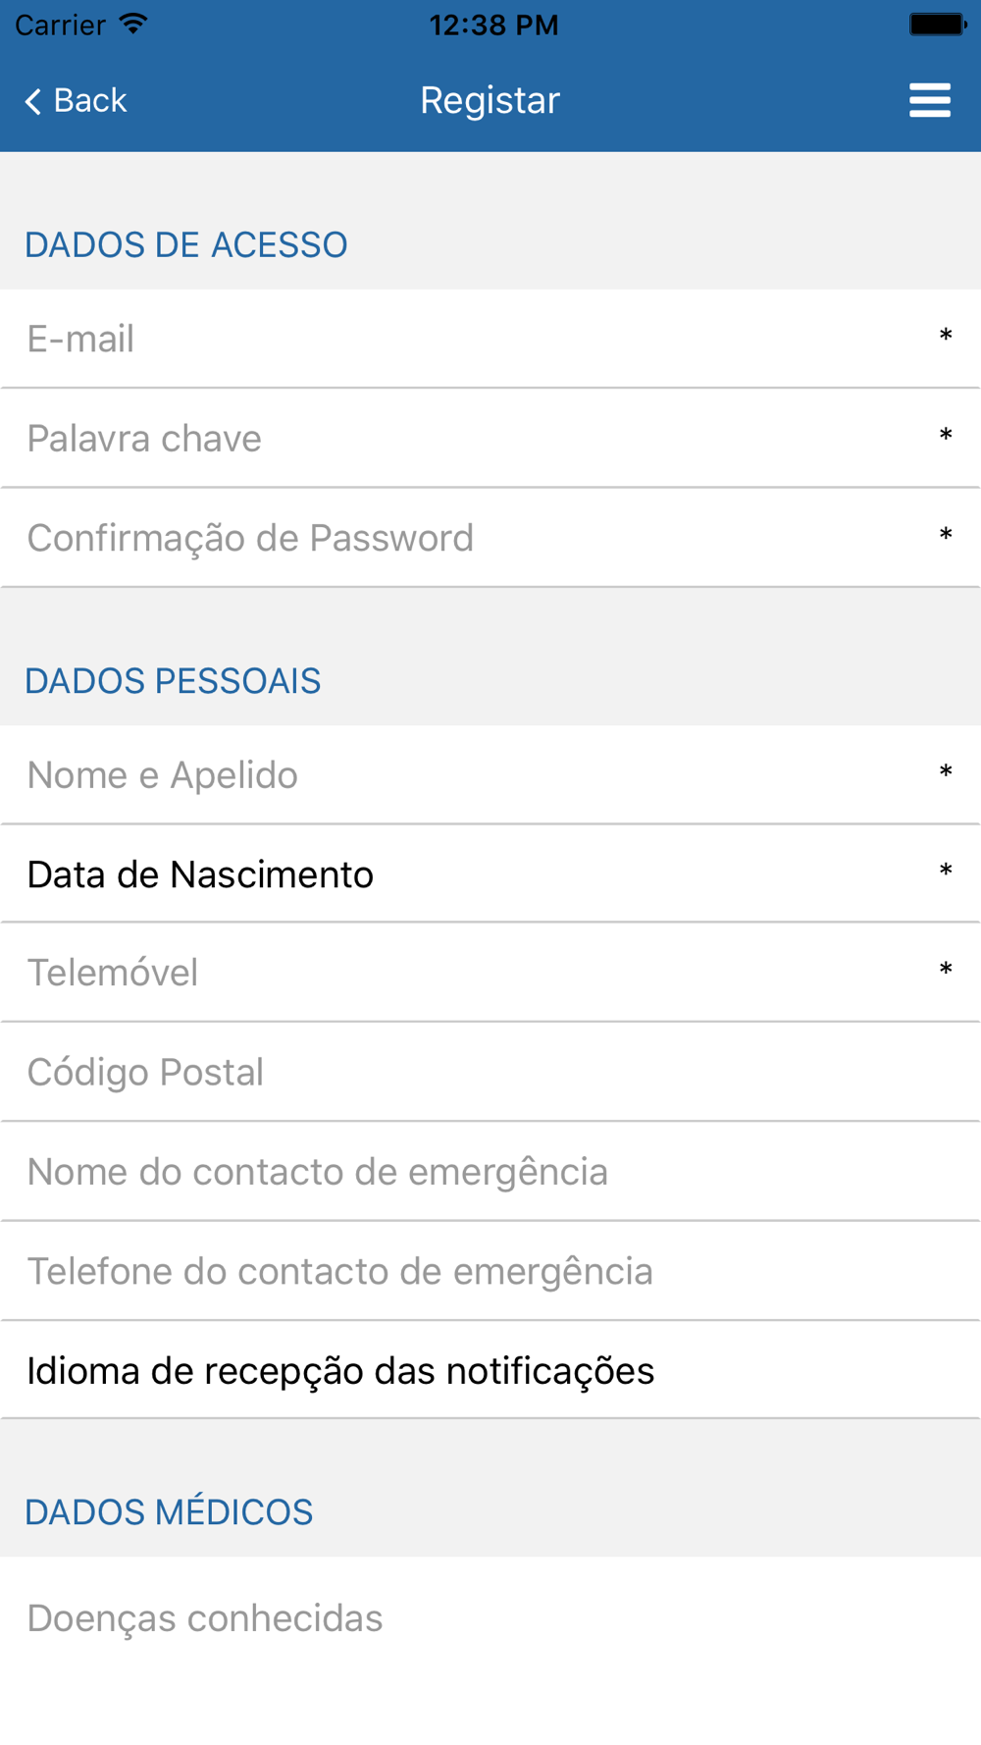Select Nome do contacto de emergência field
This screenshot has height=1745, width=981.
pos(490,1172)
